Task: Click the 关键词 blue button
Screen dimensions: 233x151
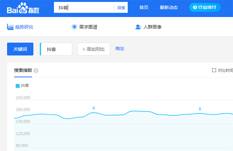Action: click(20, 49)
